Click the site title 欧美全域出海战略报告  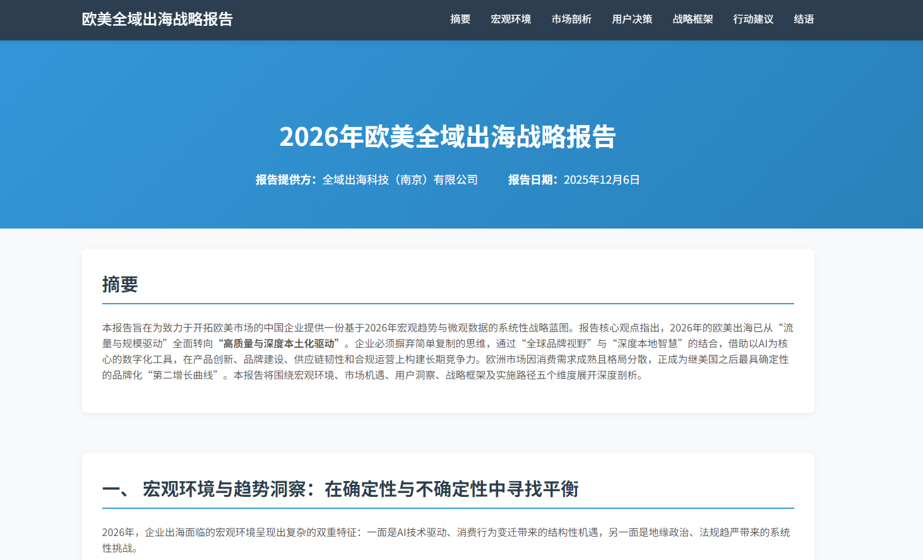coord(157,20)
